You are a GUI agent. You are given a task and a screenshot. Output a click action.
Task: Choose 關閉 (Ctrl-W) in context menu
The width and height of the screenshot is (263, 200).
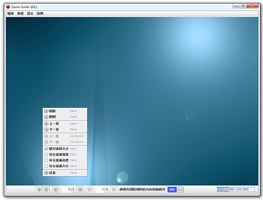click(65, 117)
